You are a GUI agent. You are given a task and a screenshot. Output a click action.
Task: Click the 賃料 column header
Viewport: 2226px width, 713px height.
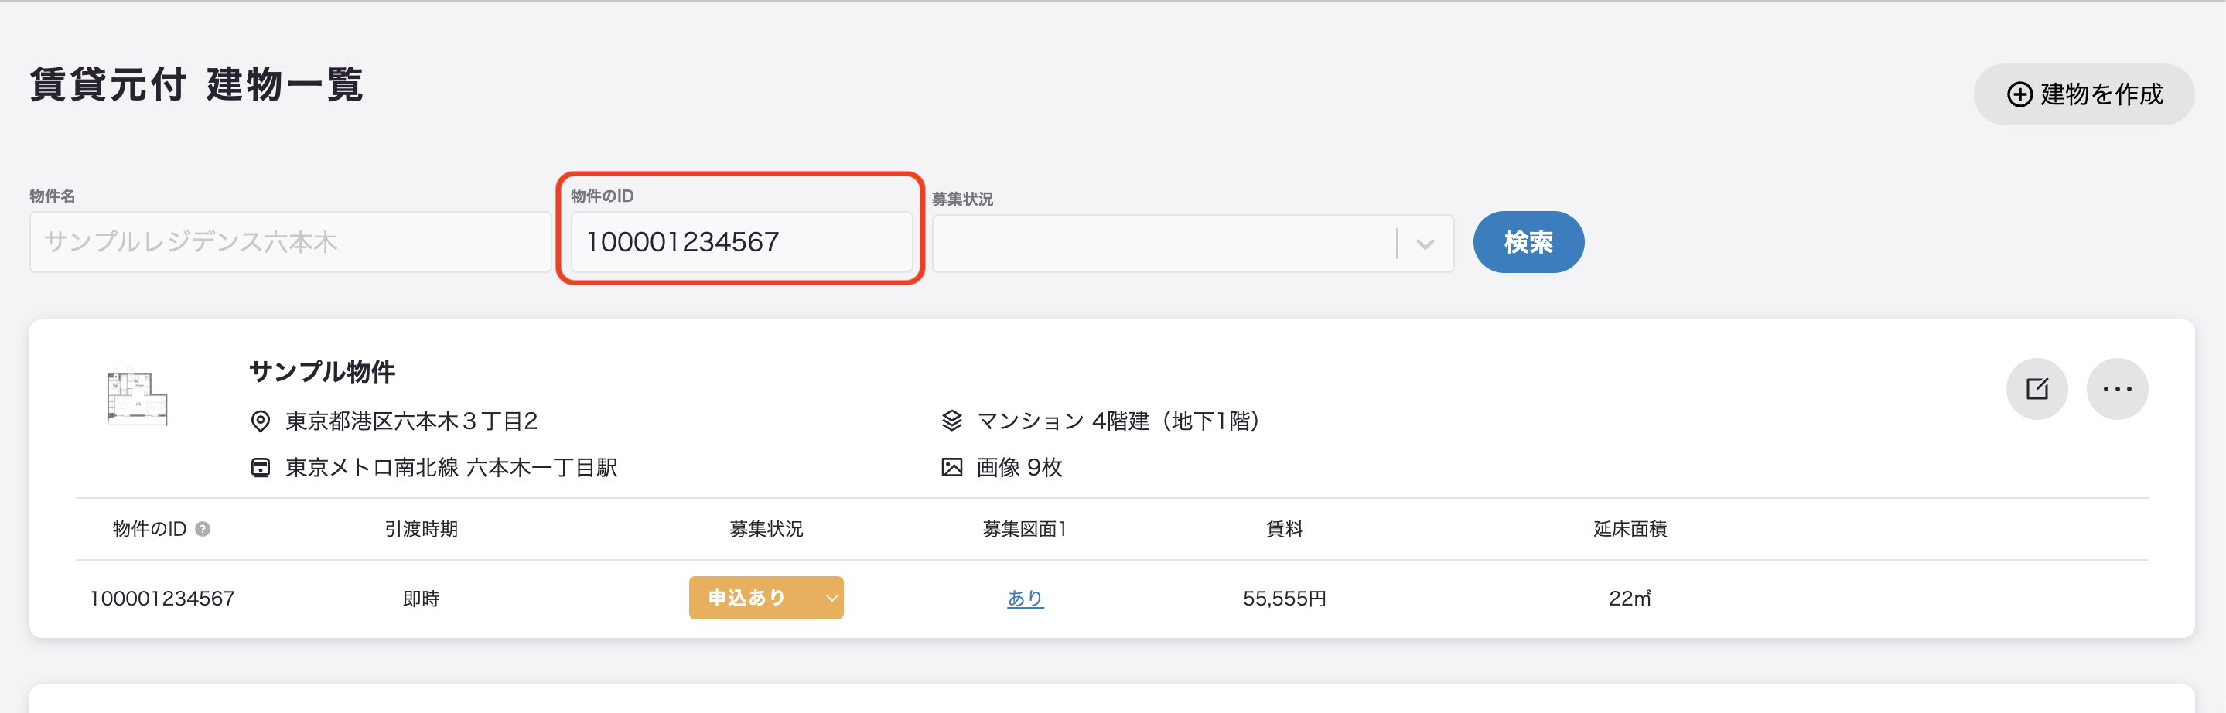(x=1284, y=529)
